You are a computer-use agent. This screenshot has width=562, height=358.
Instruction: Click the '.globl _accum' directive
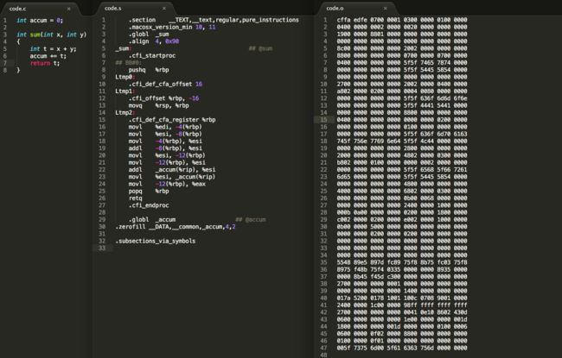152,220
